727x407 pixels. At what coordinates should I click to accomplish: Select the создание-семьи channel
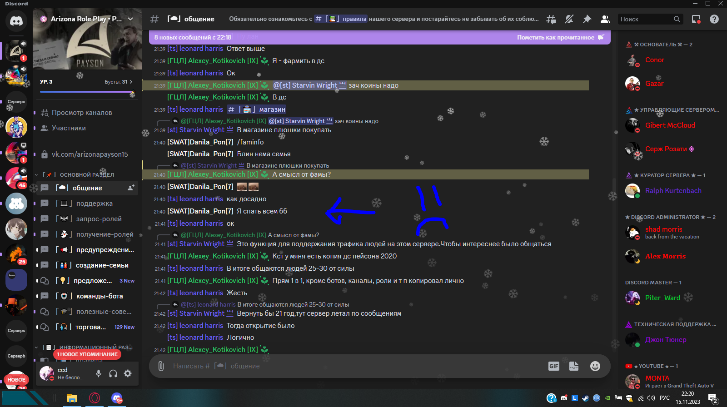[x=86, y=265]
